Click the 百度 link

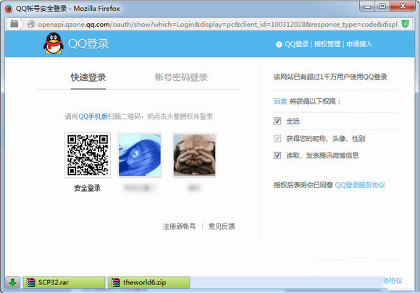[x=280, y=101]
